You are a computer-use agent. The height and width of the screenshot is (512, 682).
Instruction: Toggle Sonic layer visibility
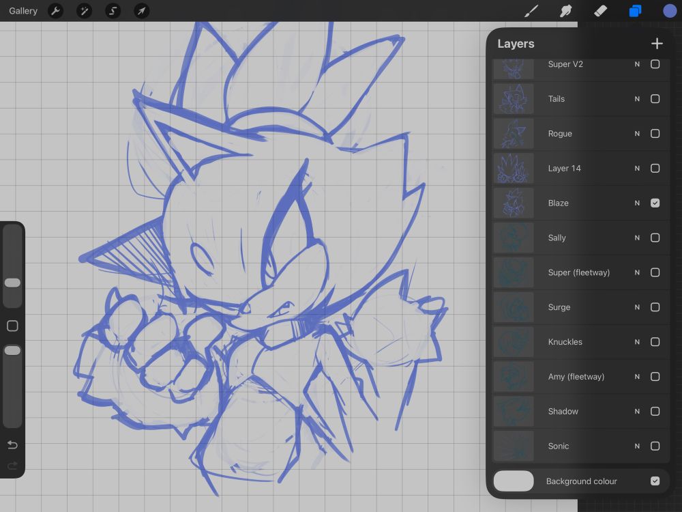pos(655,446)
